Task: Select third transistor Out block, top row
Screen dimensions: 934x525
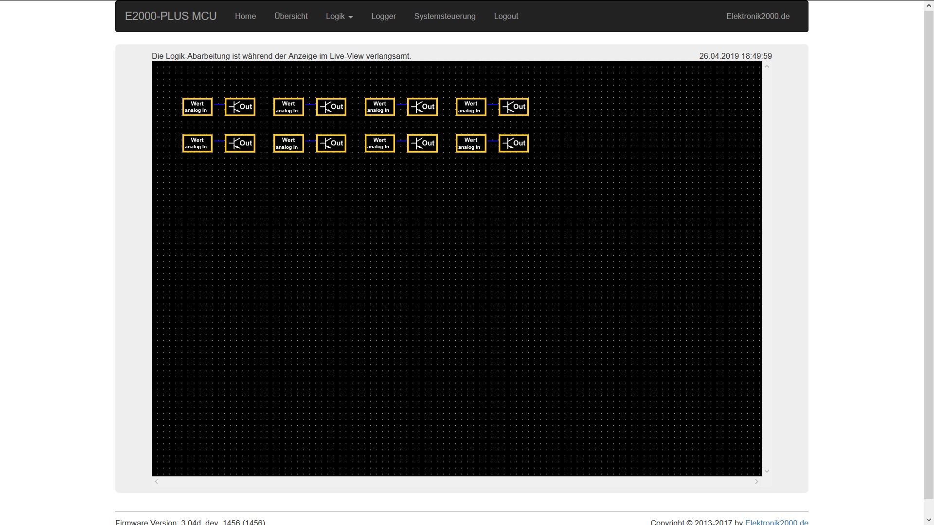Action: click(422, 107)
